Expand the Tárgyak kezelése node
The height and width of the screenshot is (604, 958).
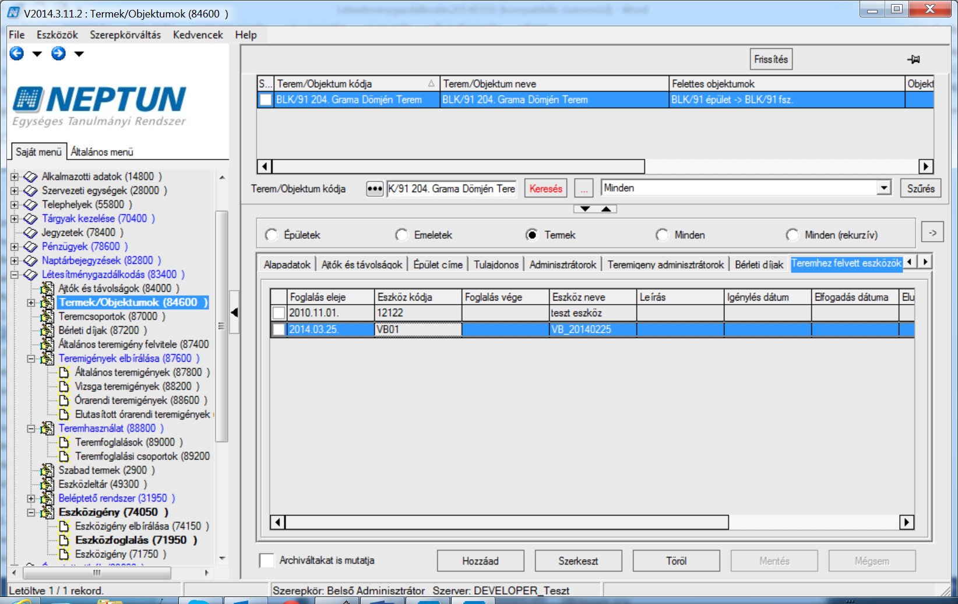15,218
